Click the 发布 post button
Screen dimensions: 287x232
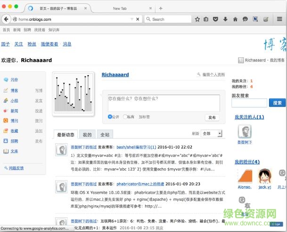(x=212, y=118)
